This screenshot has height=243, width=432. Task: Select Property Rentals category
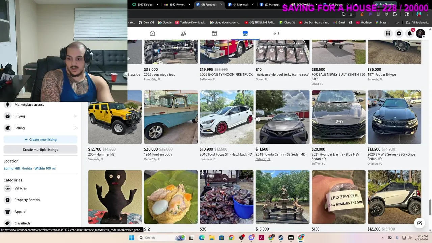coord(40,200)
